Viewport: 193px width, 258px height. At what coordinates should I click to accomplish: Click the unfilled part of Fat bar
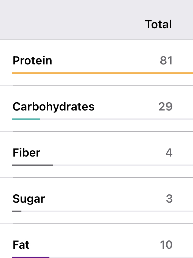tap(121, 257)
